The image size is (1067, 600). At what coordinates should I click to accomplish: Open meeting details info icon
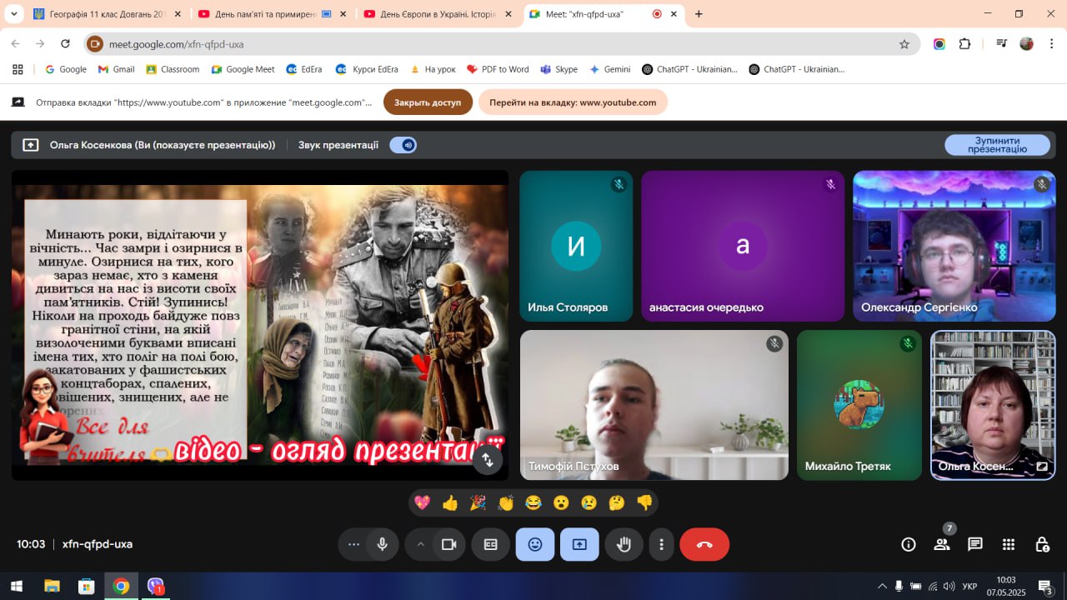coord(909,545)
